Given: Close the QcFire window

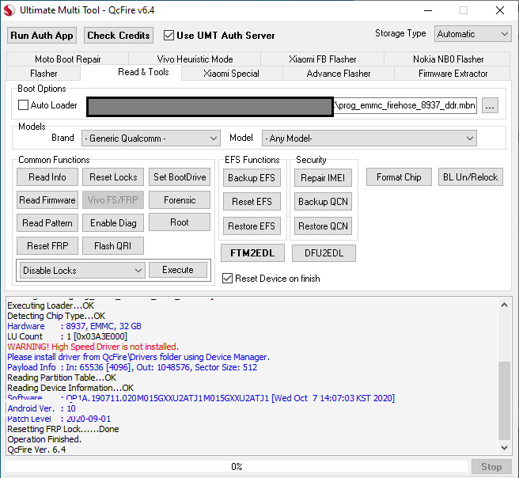Looking at the screenshot, I should click(500, 10).
